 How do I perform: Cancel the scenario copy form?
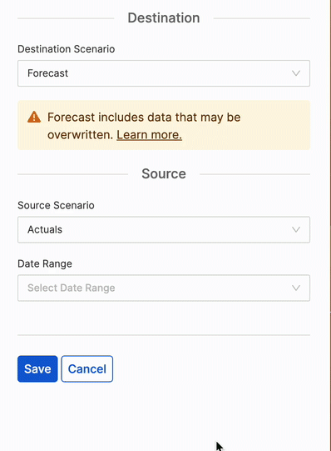[x=87, y=368]
